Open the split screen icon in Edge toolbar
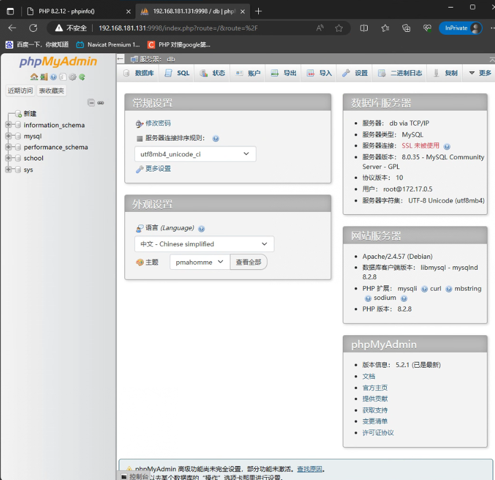Screen dimensions: 495x480 (364, 28)
